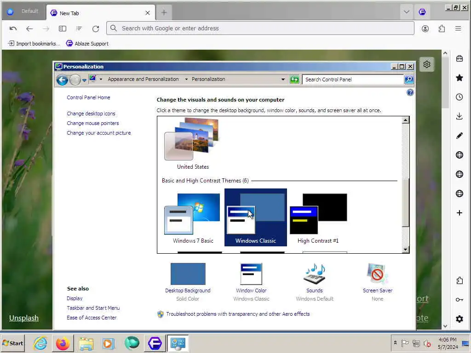Image resolution: width=471 pixels, height=353 pixels.
Task: Open bookmarks star in the sidebar
Action: click(460, 78)
